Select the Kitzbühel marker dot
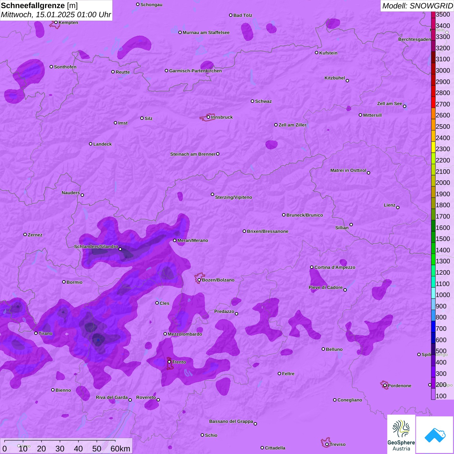The width and height of the screenshot is (454, 454). point(347,81)
